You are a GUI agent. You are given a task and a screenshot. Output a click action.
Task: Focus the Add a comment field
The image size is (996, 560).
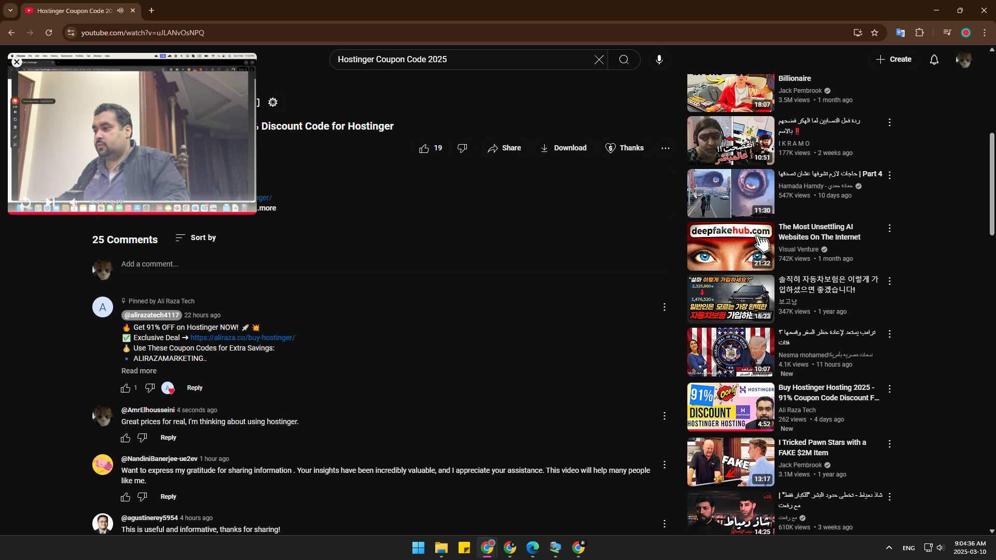(x=393, y=264)
